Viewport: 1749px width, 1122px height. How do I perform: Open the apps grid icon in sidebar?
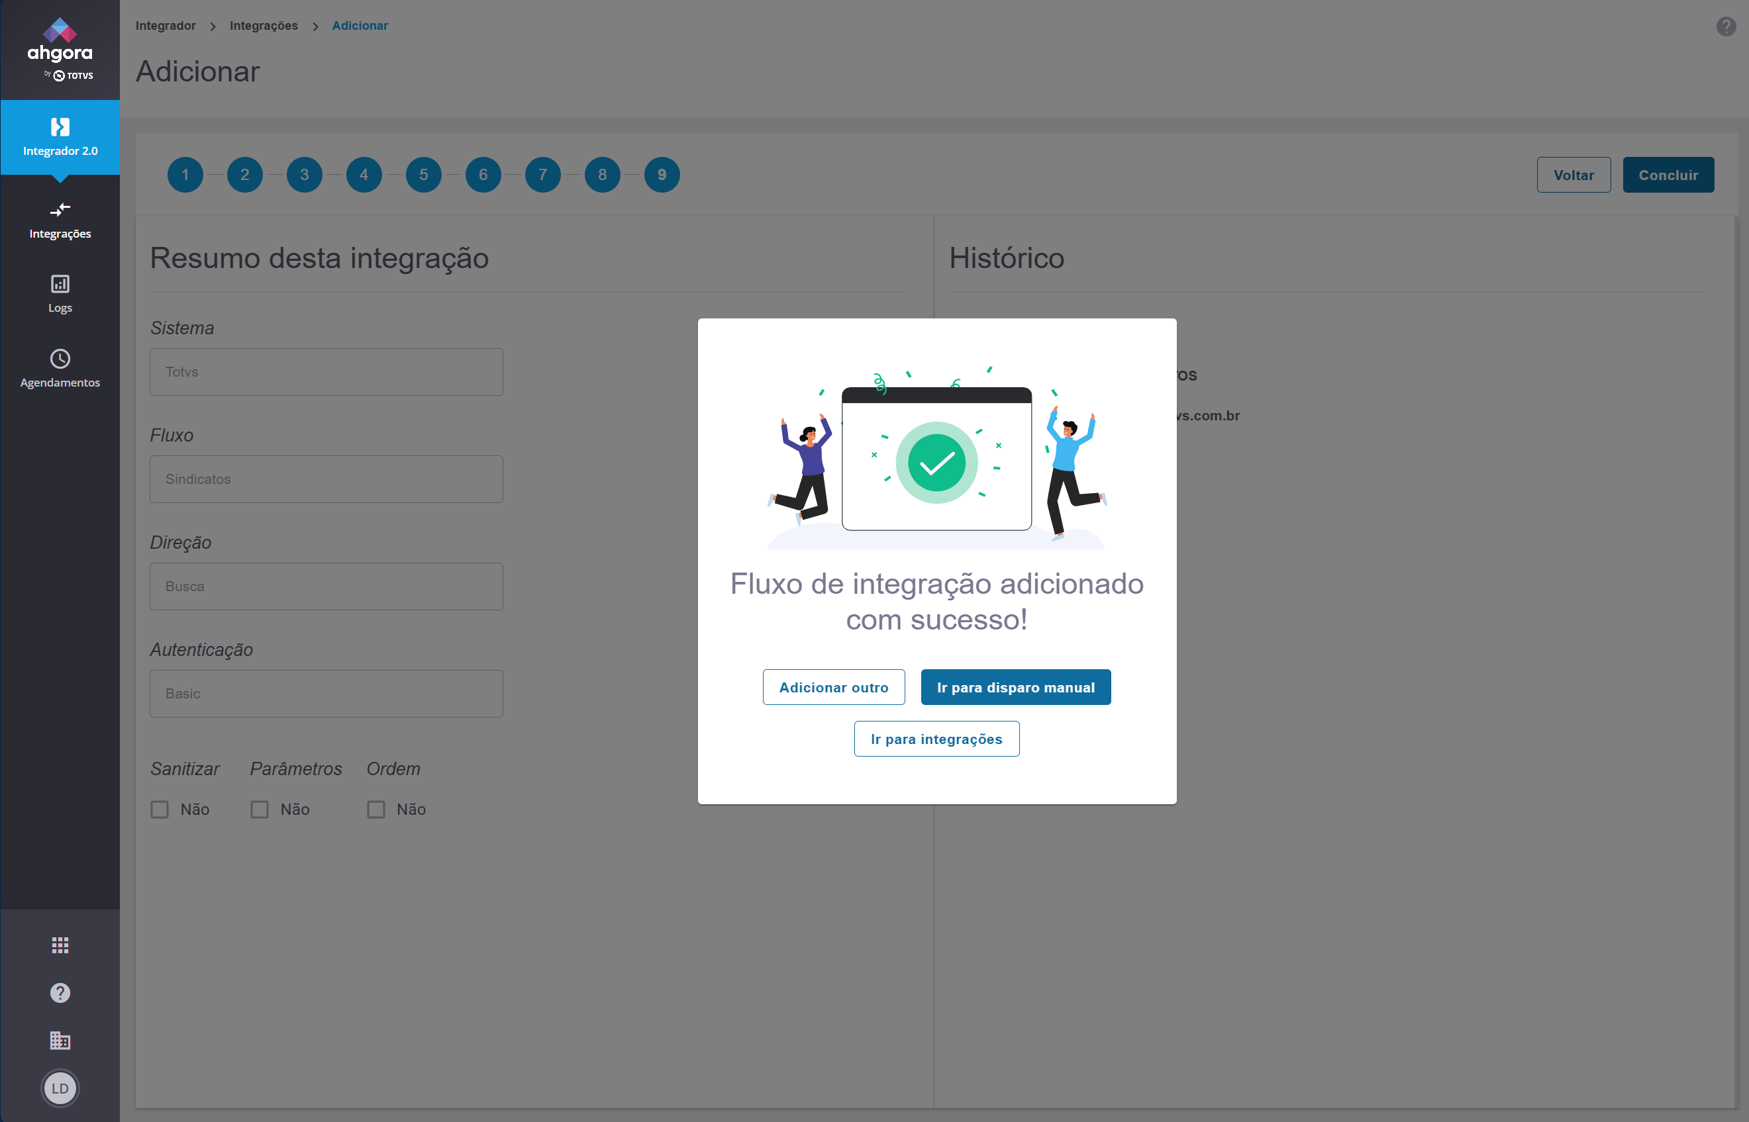point(60,945)
